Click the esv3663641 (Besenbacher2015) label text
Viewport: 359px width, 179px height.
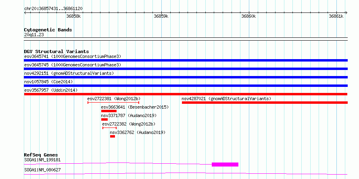click(x=135, y=107)
